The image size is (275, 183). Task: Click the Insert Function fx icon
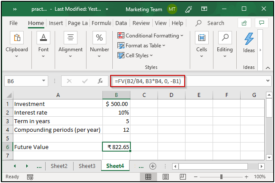click(x=100, y=81)
